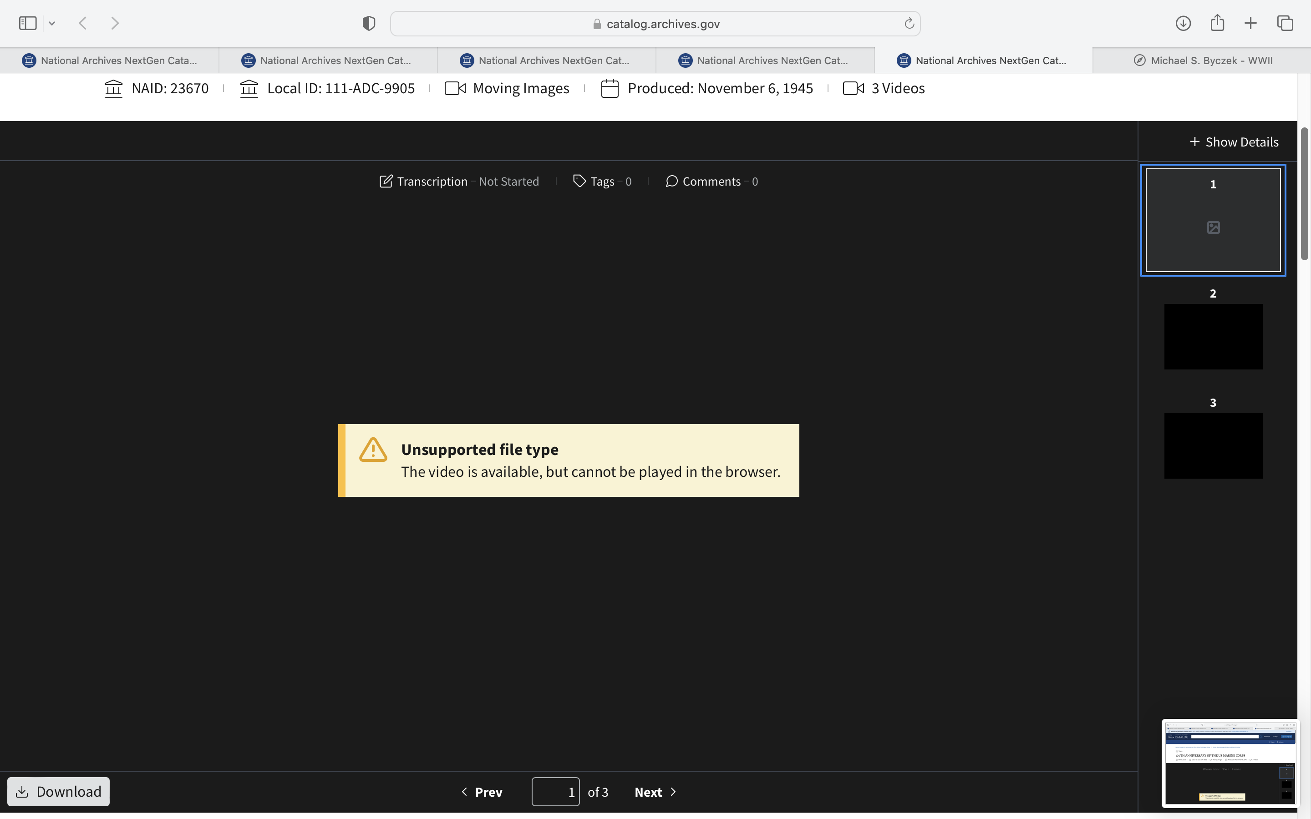Click the share icon in the toolbar

(x=1217, y=23)
